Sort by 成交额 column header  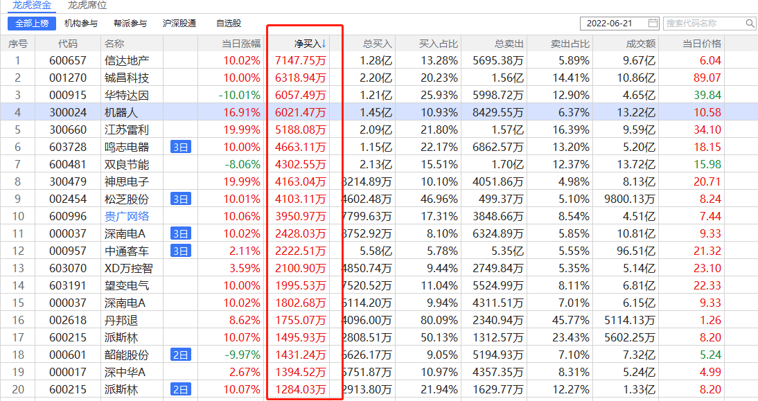pos(640,44)
